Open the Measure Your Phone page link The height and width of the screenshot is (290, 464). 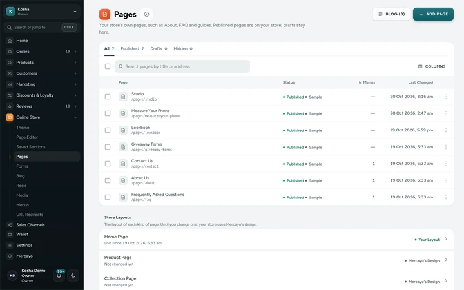150,111
